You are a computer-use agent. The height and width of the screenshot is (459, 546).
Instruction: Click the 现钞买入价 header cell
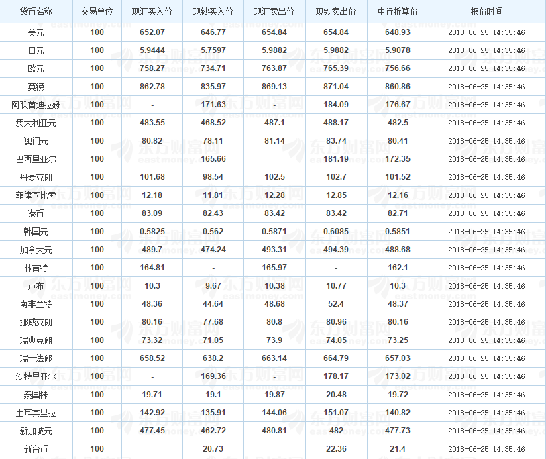pyautogui.click(x=213, y=11)
